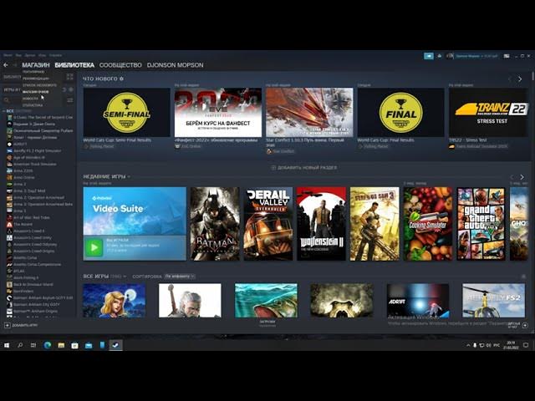
Task: Open the notifications icon beside avatar
Action: [440, 56]
